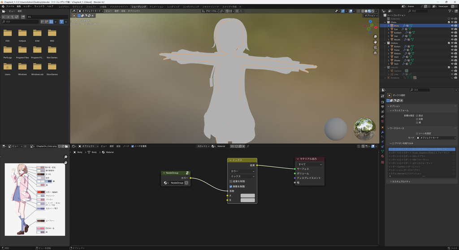Enable the '結果を制限' checkbox in Mix node
The height and width of the screenshot is (250, 459).
pos(231,181)
